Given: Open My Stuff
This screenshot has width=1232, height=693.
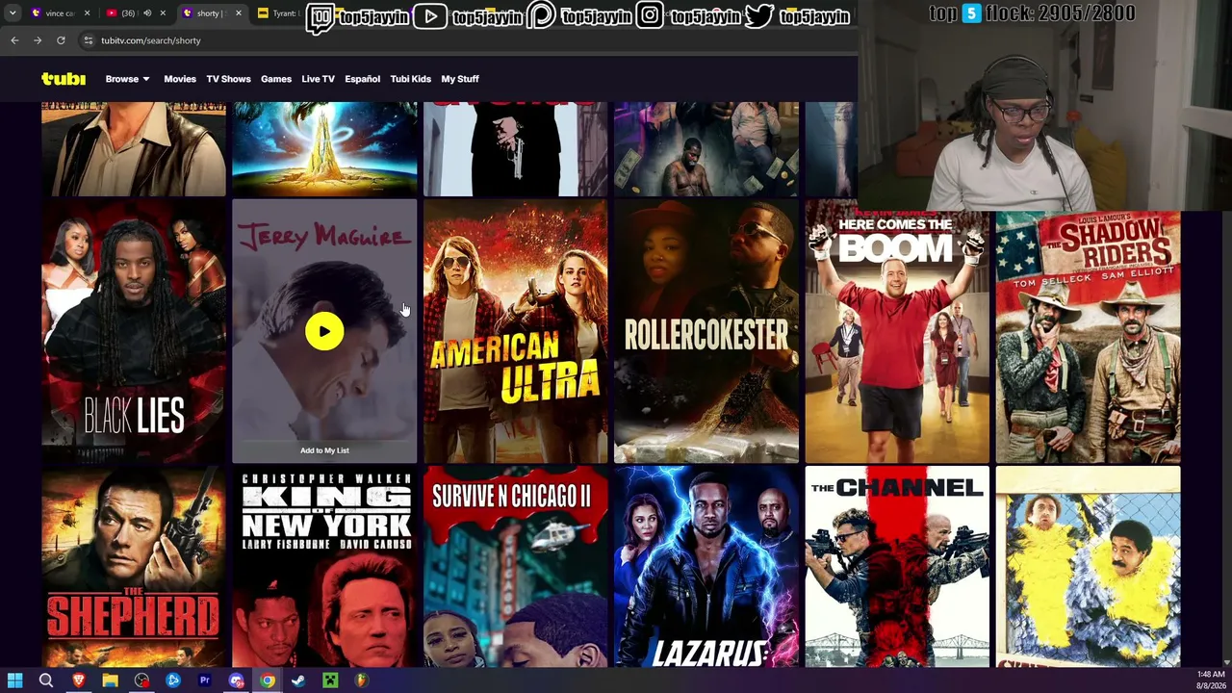Looking at the screenshot, I should point(460,79).
